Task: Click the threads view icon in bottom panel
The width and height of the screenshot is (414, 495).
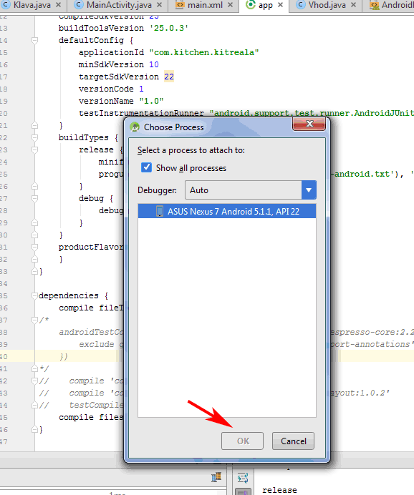Action: 216,477
